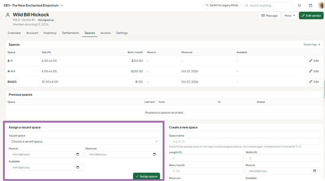
Task: Click the Width (ft) input field
Action: [283, 158]
